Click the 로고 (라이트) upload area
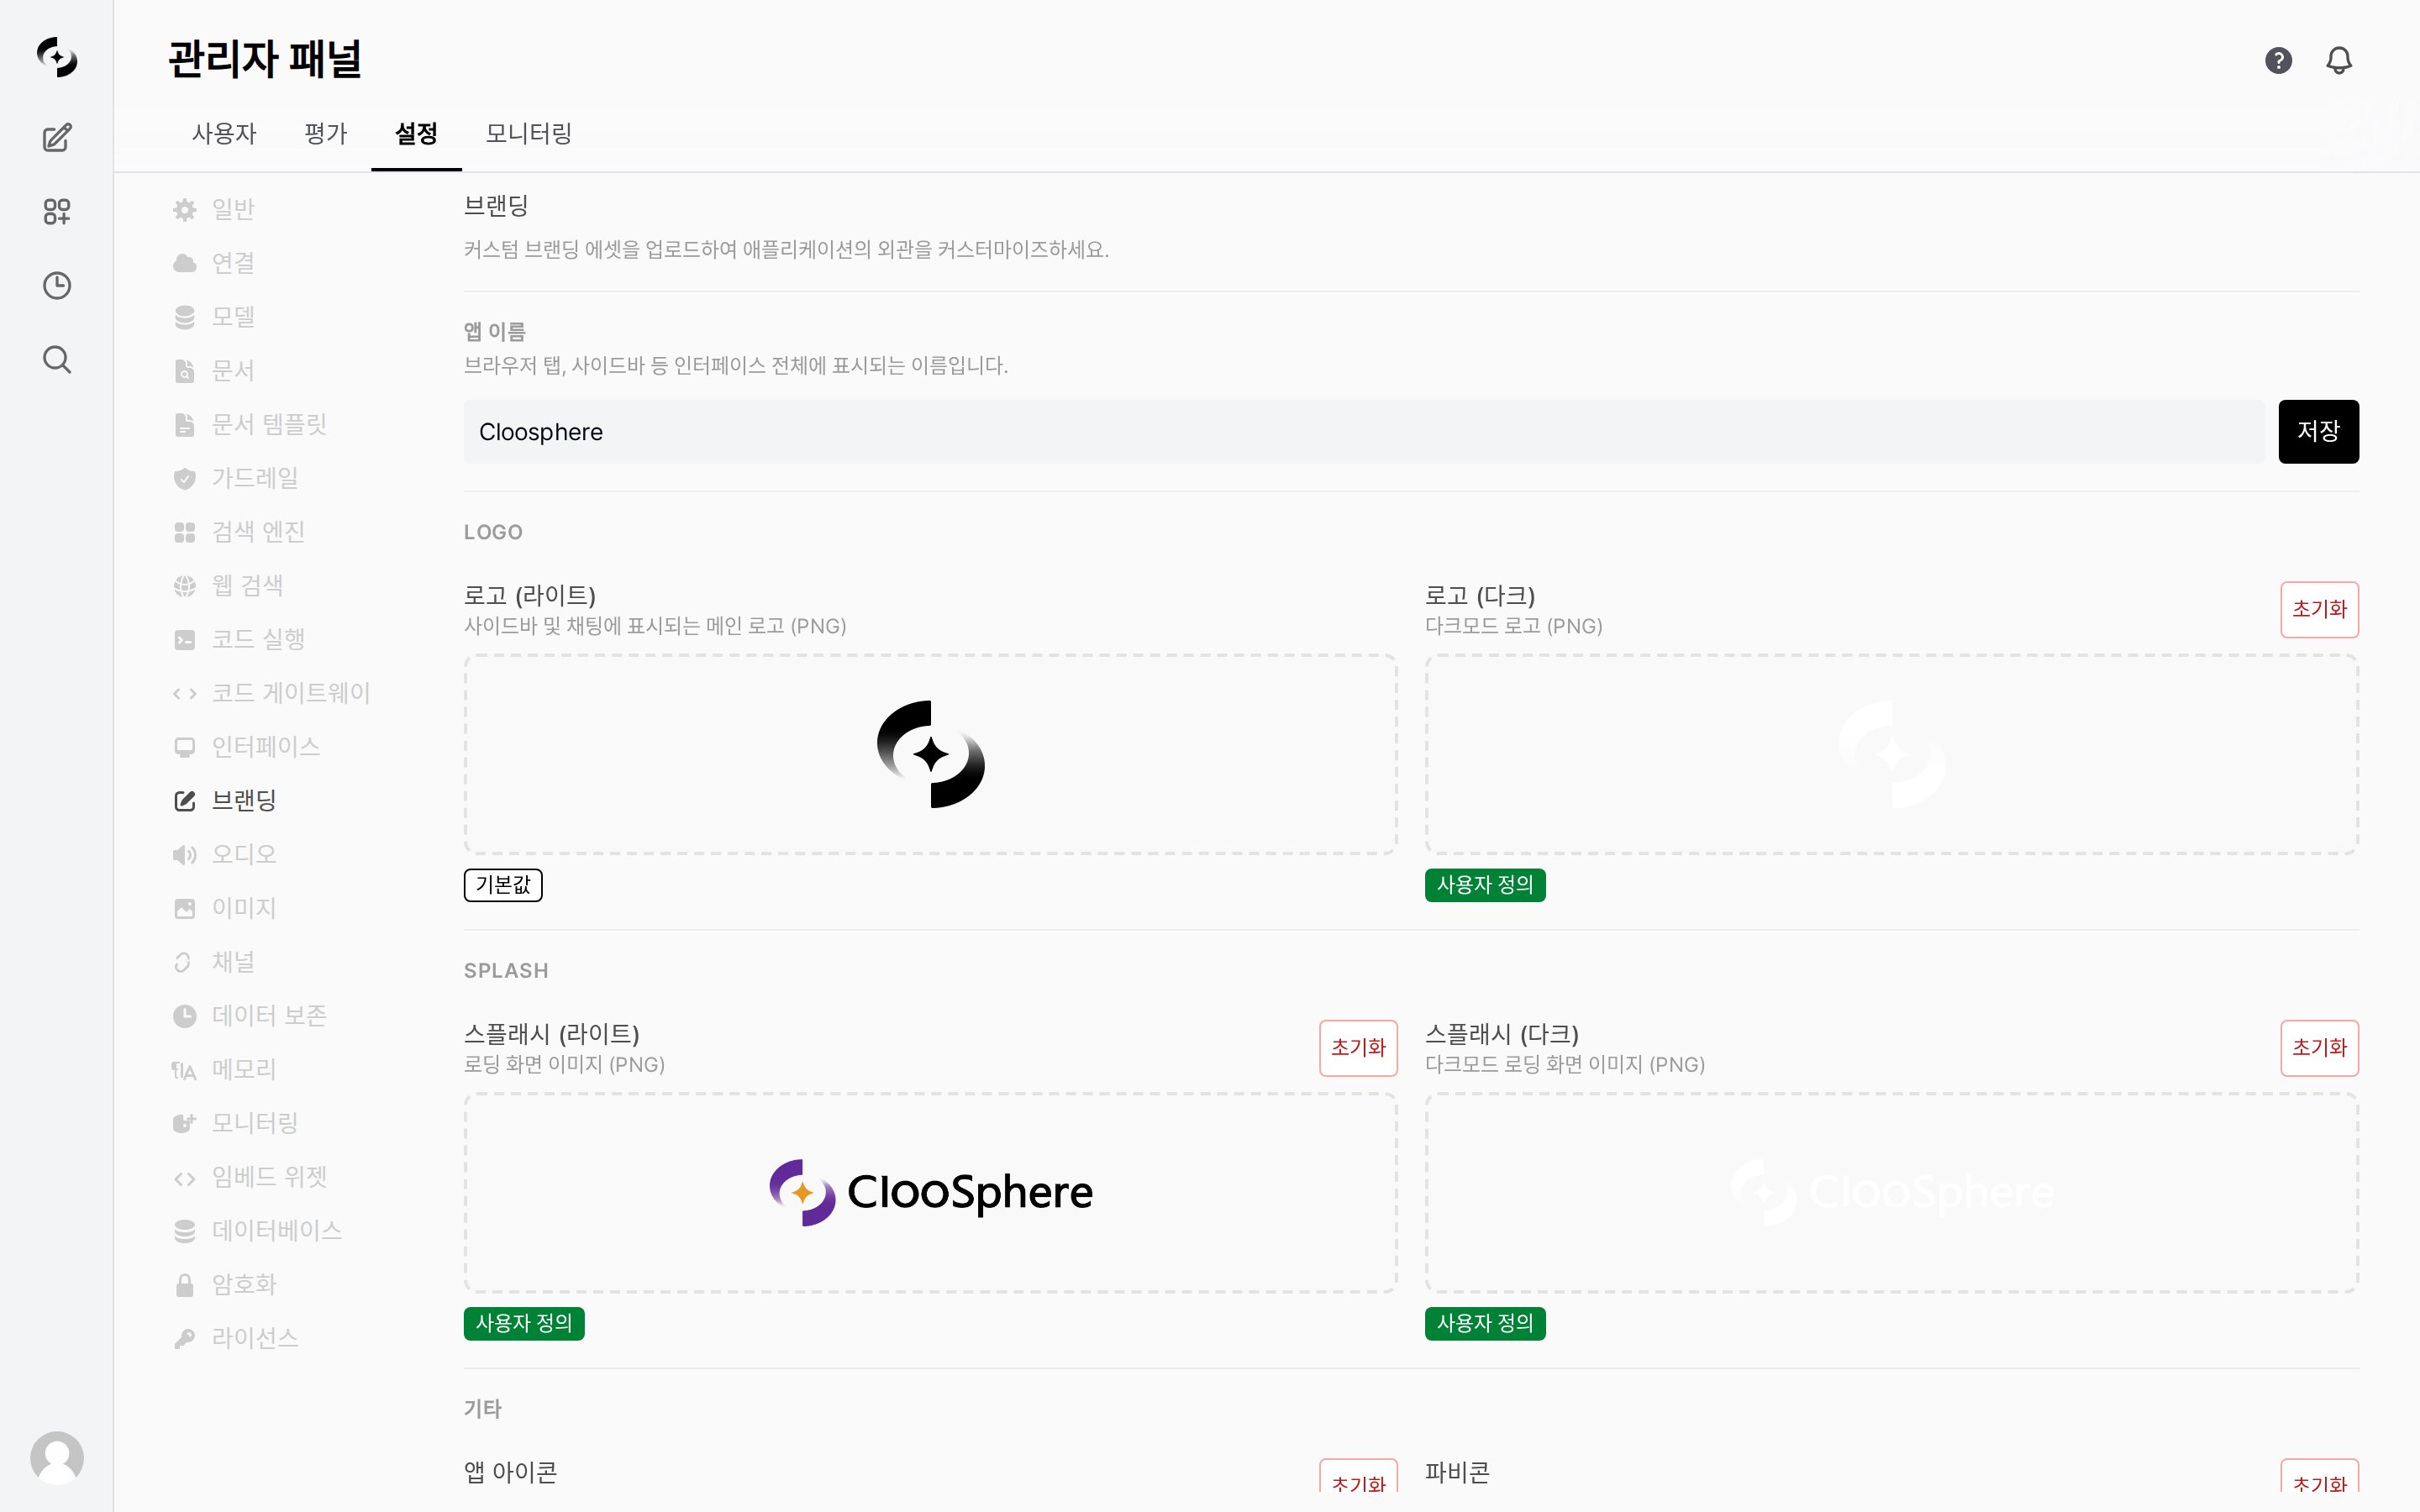This screenshot has width=2420, height=1512. click(930, 754)
